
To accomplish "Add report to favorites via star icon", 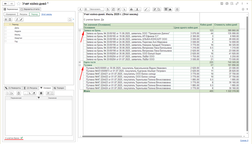I will tap(19, 4).
